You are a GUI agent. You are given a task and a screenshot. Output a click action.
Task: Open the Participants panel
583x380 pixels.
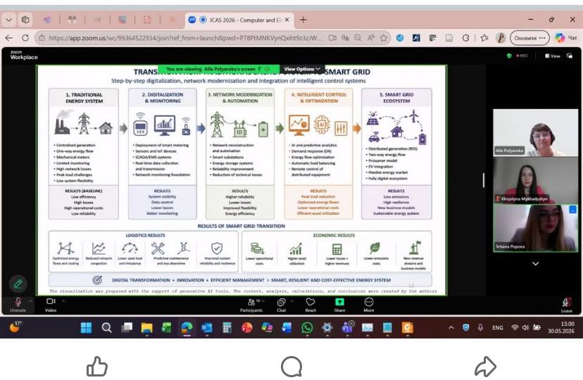[x=251, y=305]
